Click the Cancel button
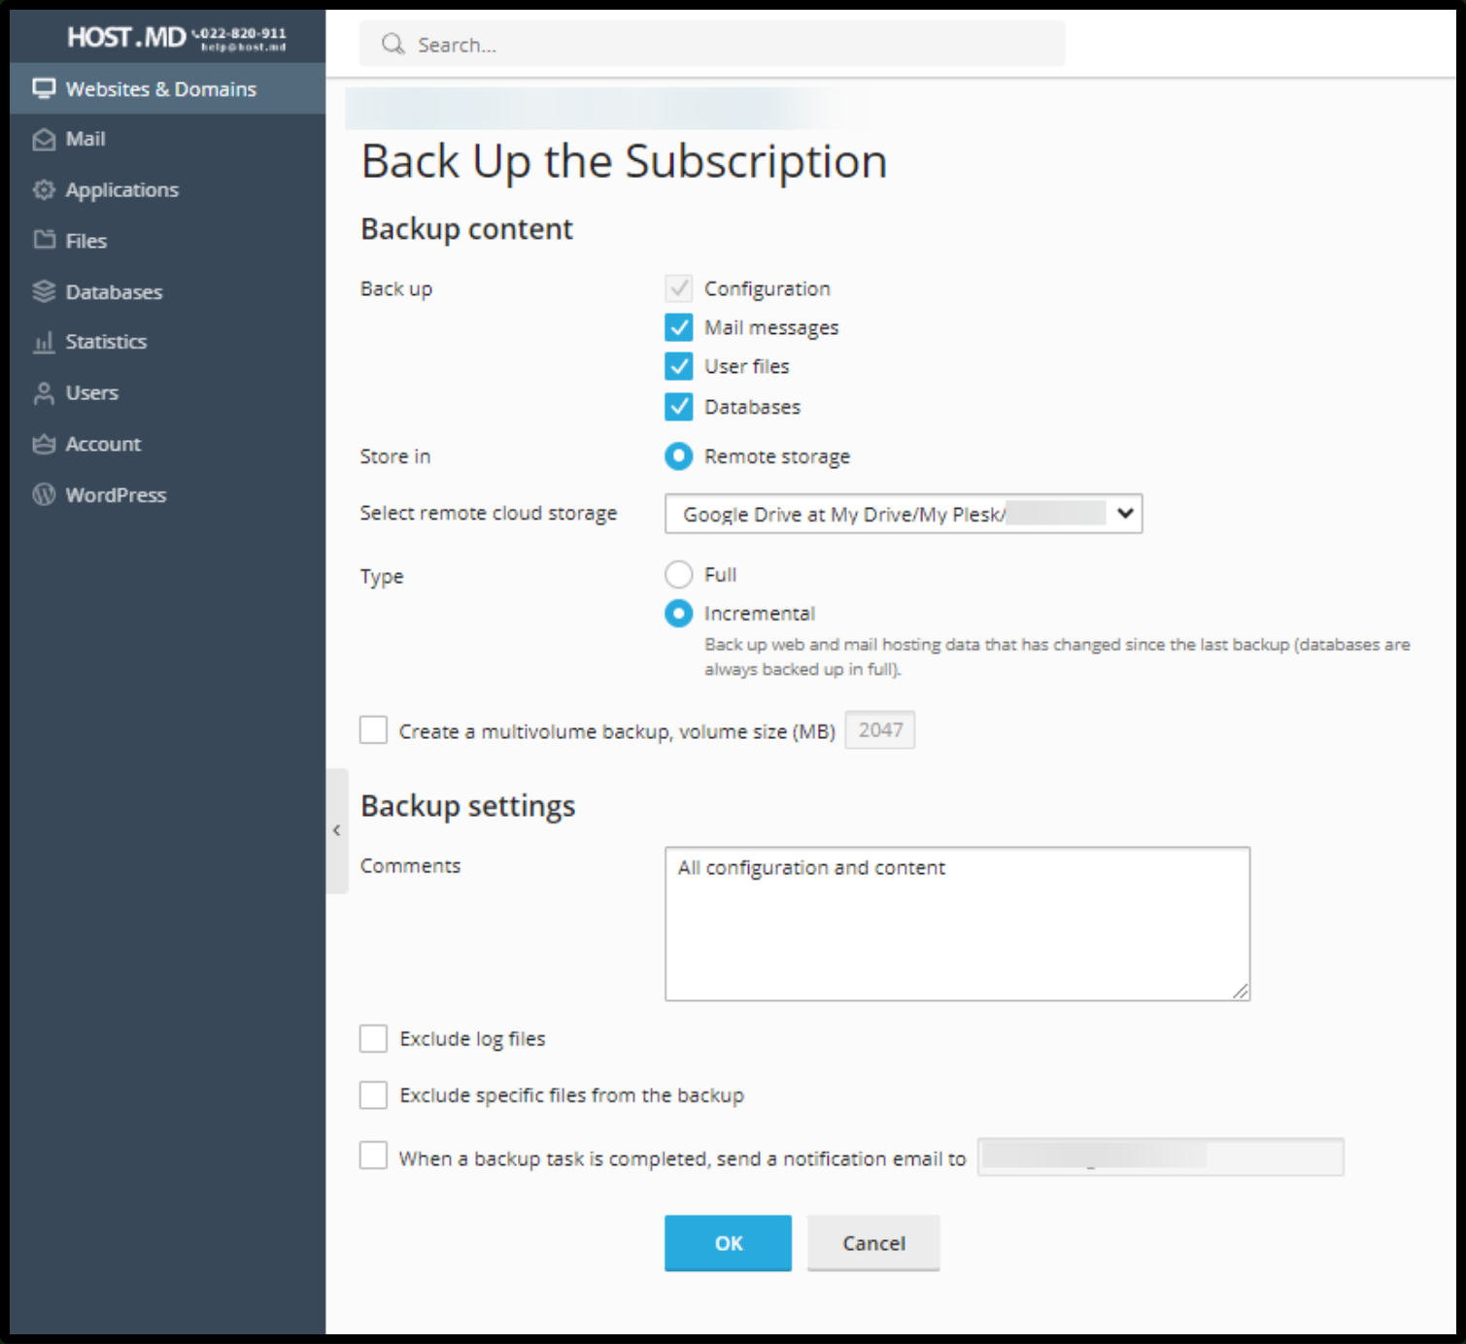1466x1344 pixels. click(x=873, y=1243)
